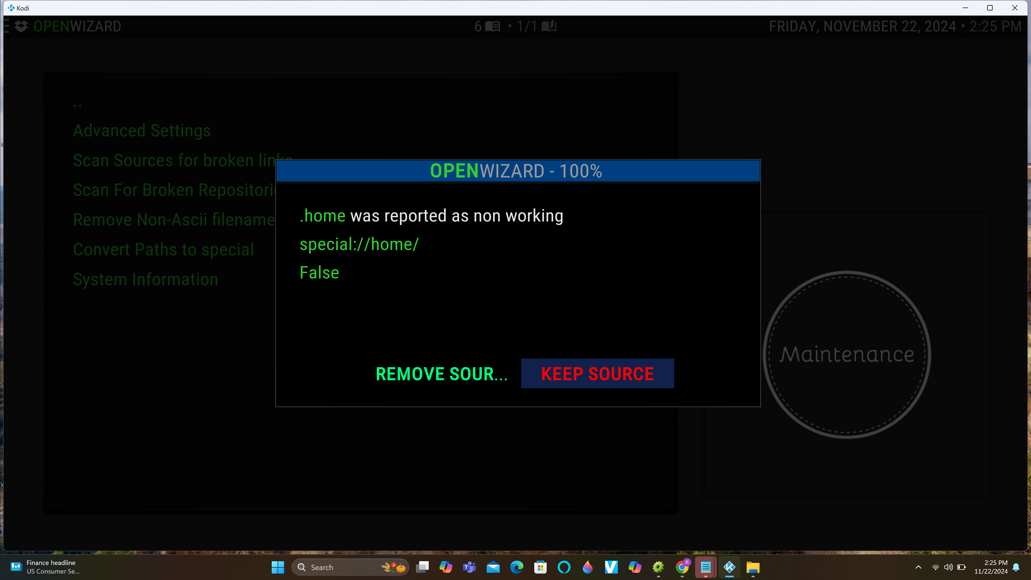The width and height of the screenshot is (1031, 580).
Task: Open the blue V app on taskbar
Action: (611, 567)
